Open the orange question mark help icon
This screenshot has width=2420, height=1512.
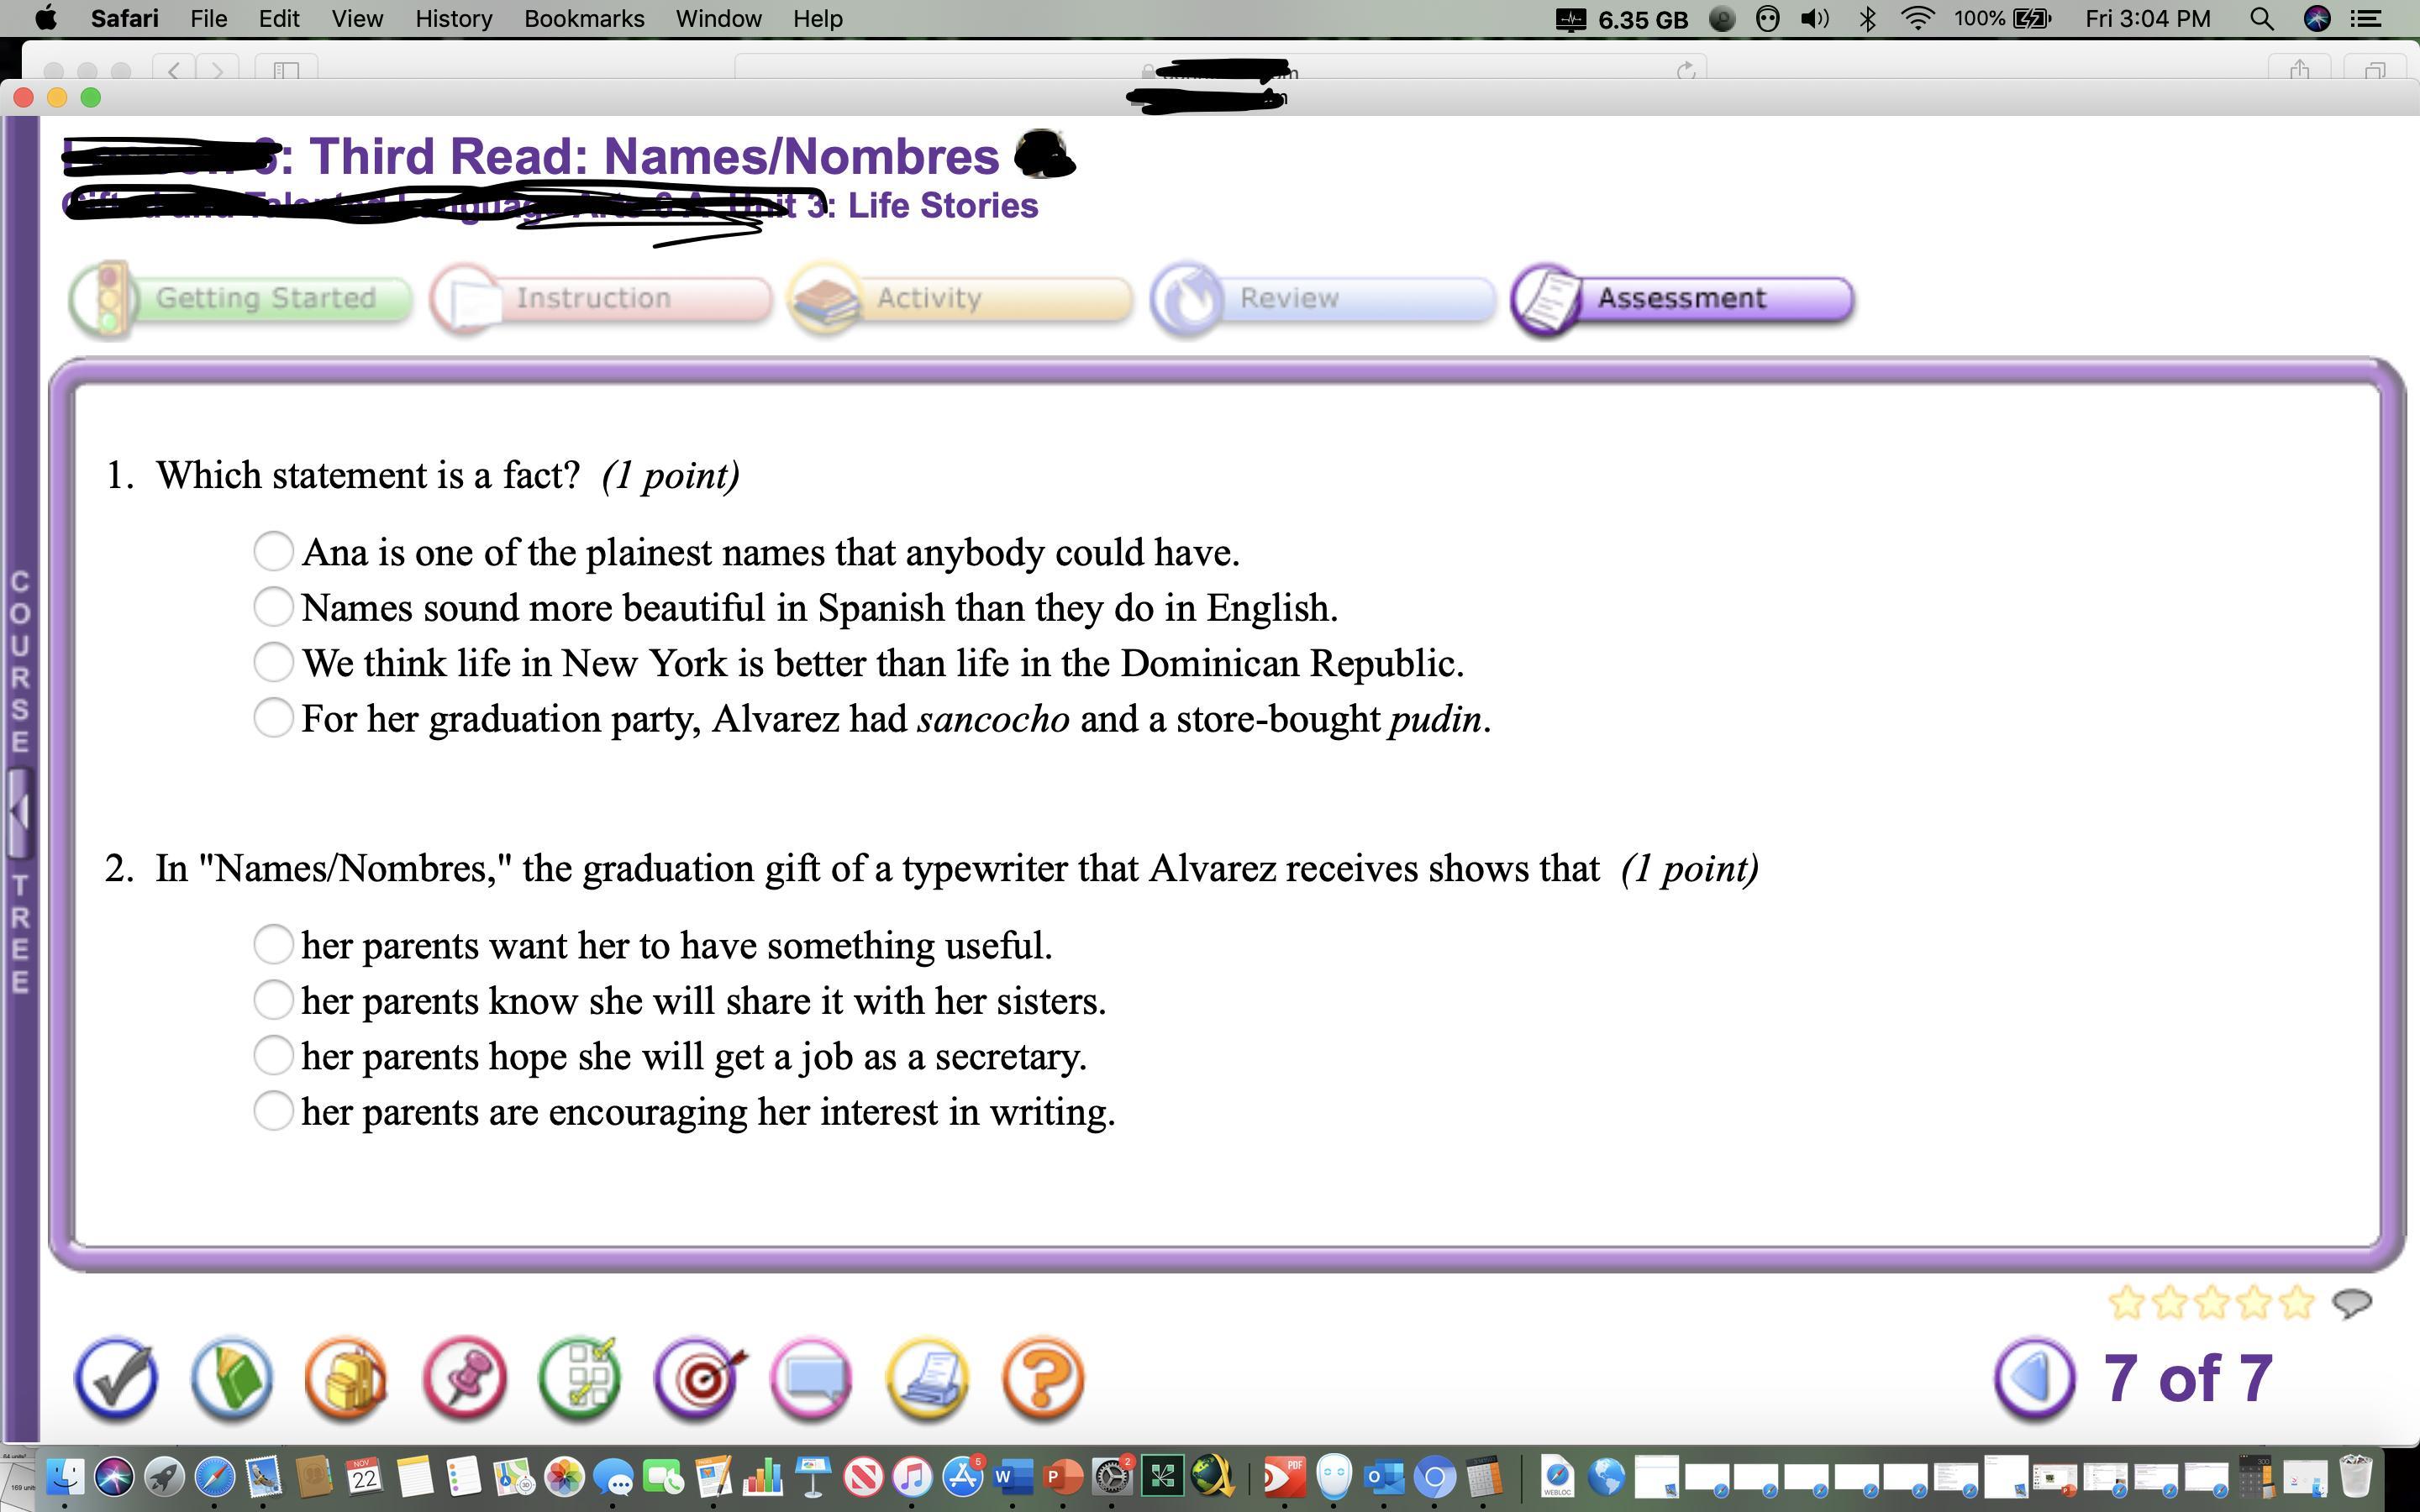click(x=1043, y=1379)
